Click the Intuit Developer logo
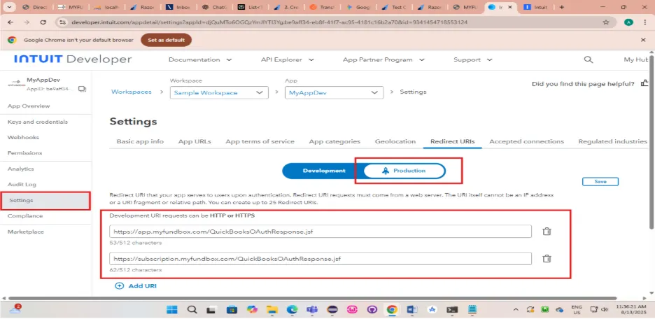This screenshot has width=655, height=319. [x=73, y=59]
